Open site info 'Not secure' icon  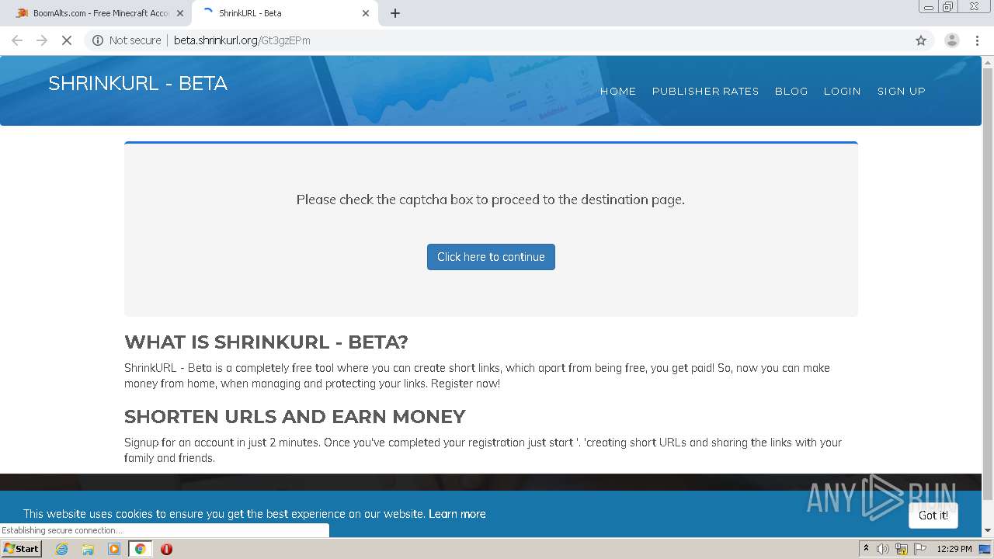tap(98, 40)
